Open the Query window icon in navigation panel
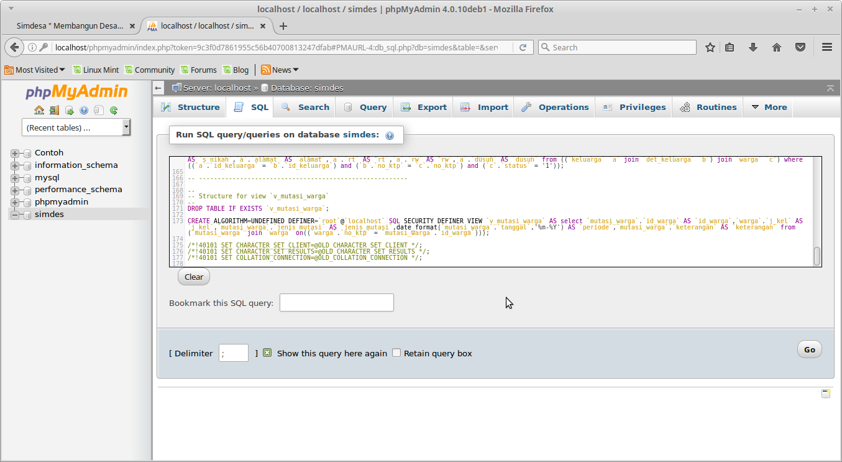Viewport: 842px width, 462px height. (69, 111)
